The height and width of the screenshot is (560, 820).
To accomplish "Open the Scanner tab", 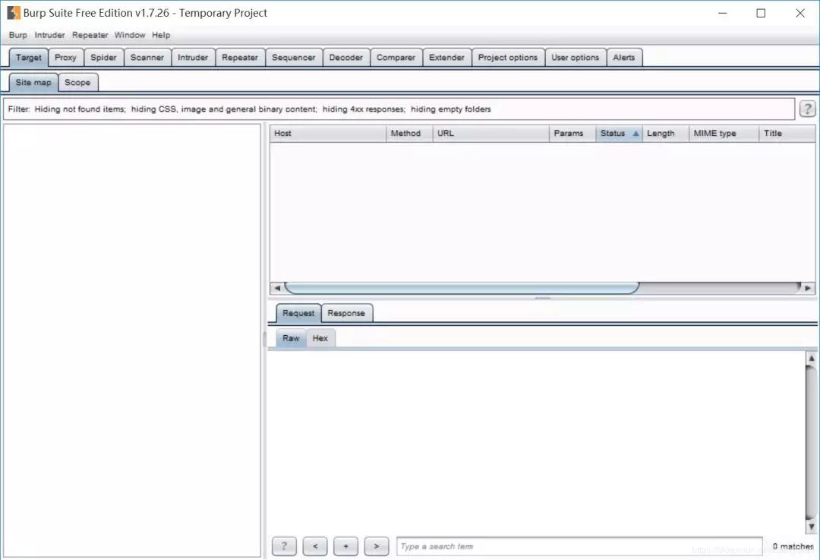I will coord(147,58).
